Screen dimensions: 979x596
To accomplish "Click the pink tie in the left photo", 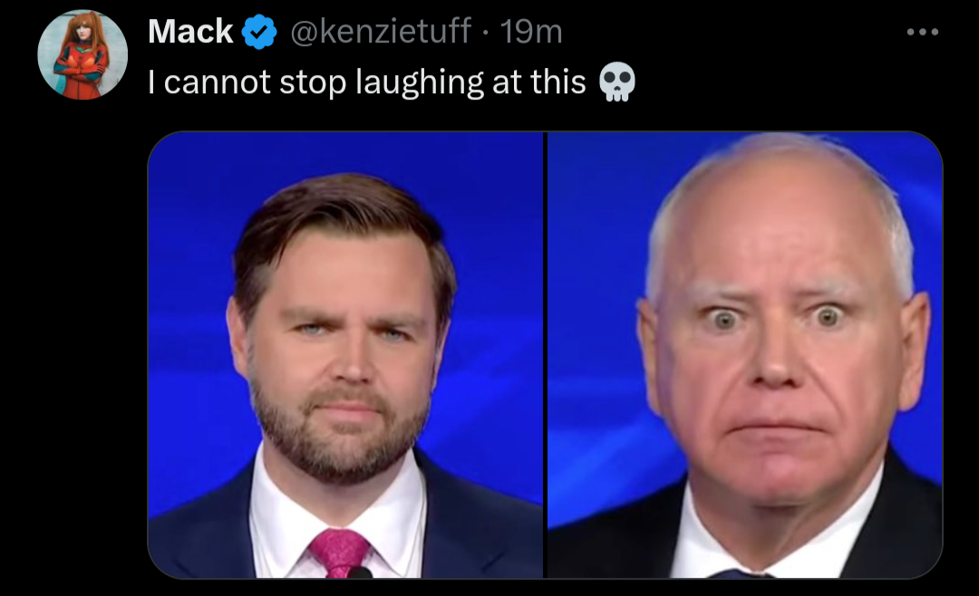I will (340, 553).
